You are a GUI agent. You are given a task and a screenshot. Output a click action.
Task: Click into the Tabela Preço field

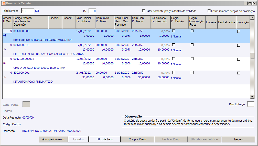tap(27, 11)
